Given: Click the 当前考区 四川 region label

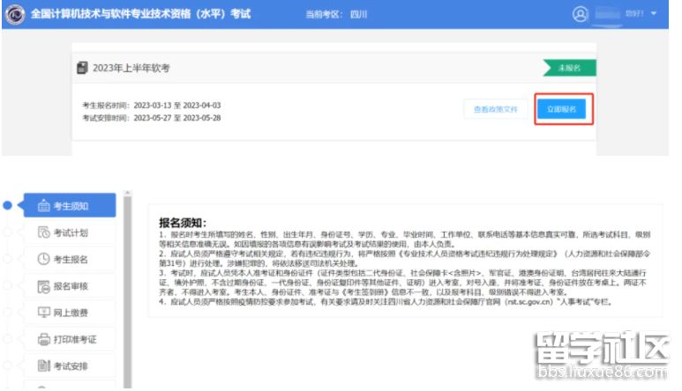Looking at the screenshot, I should pyautogui.click(x=336, y=14).
